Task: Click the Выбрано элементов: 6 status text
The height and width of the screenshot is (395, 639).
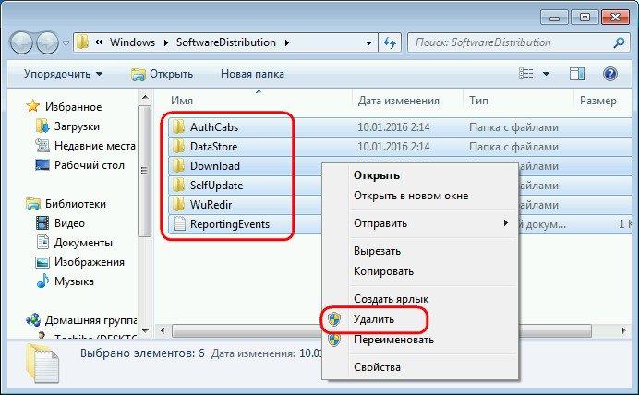Action: tap(142, 353)
